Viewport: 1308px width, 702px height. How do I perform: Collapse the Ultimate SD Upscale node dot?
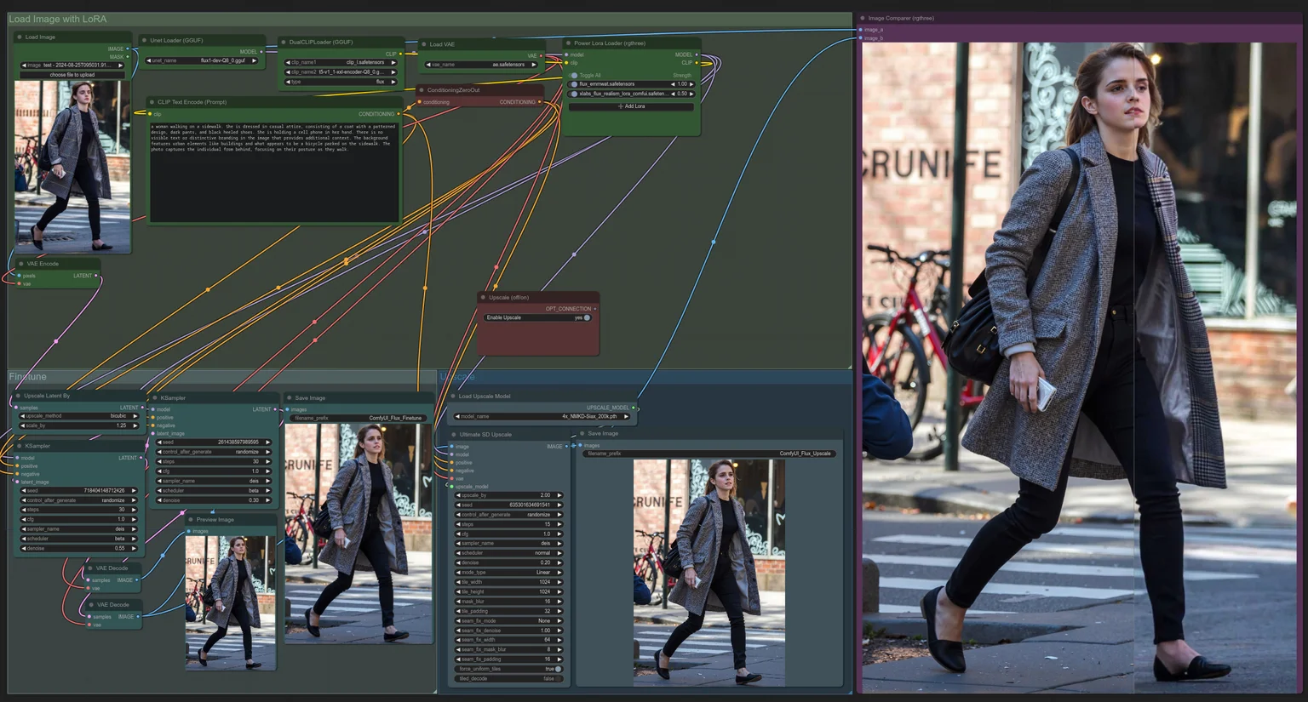453,435
